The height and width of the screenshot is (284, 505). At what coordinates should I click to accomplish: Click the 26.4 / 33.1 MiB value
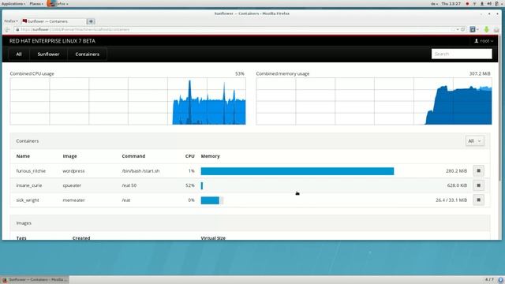click(451, 200)
